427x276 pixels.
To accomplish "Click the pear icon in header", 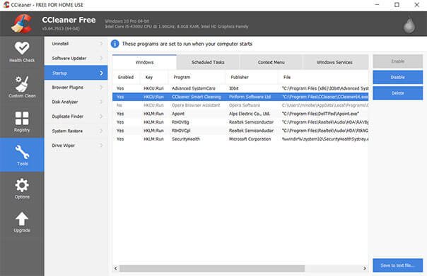I will (x=409, y=25).
